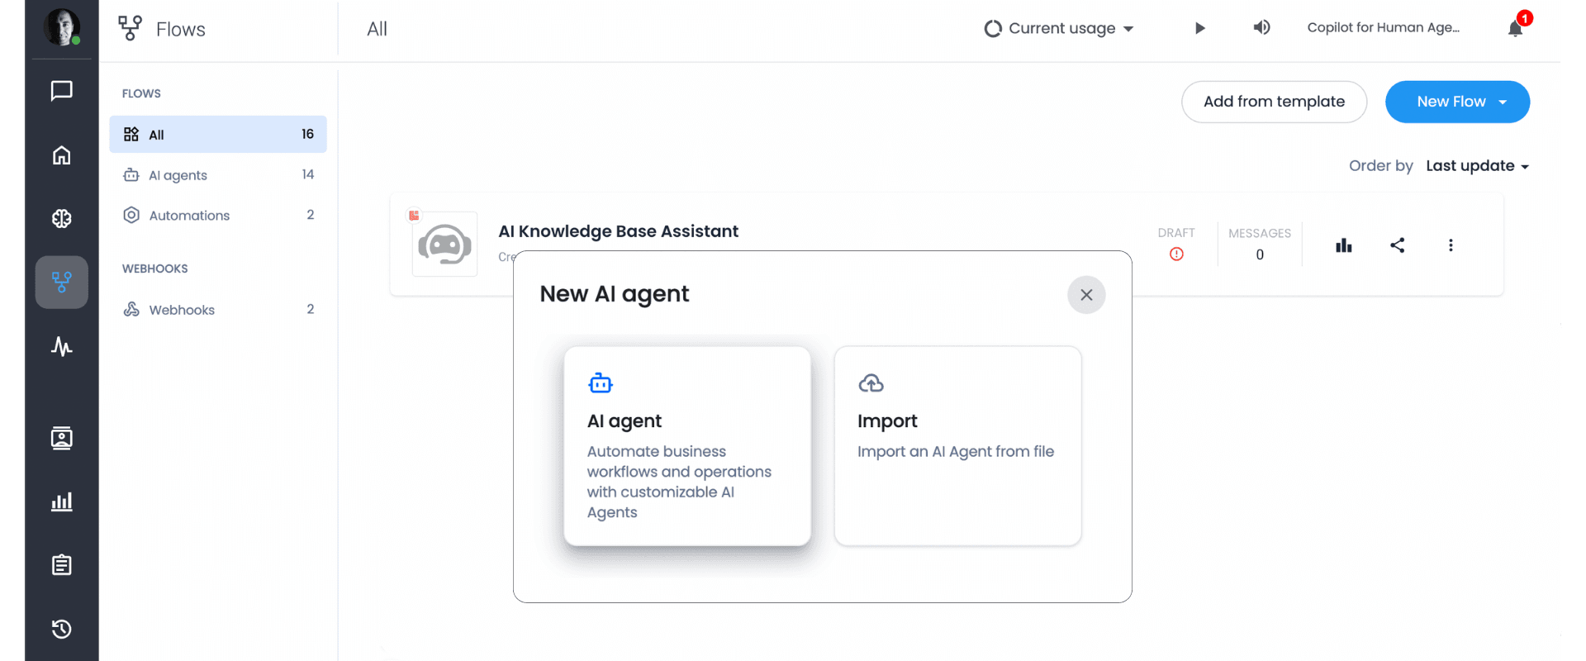
Task: Choose the AI agent card
Action: click(x=687, y=446)
